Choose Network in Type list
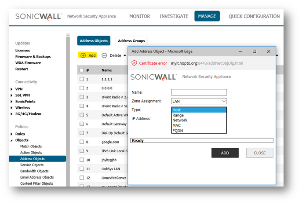The height and width of the screenshot is (205, 302). pos(199,120)
